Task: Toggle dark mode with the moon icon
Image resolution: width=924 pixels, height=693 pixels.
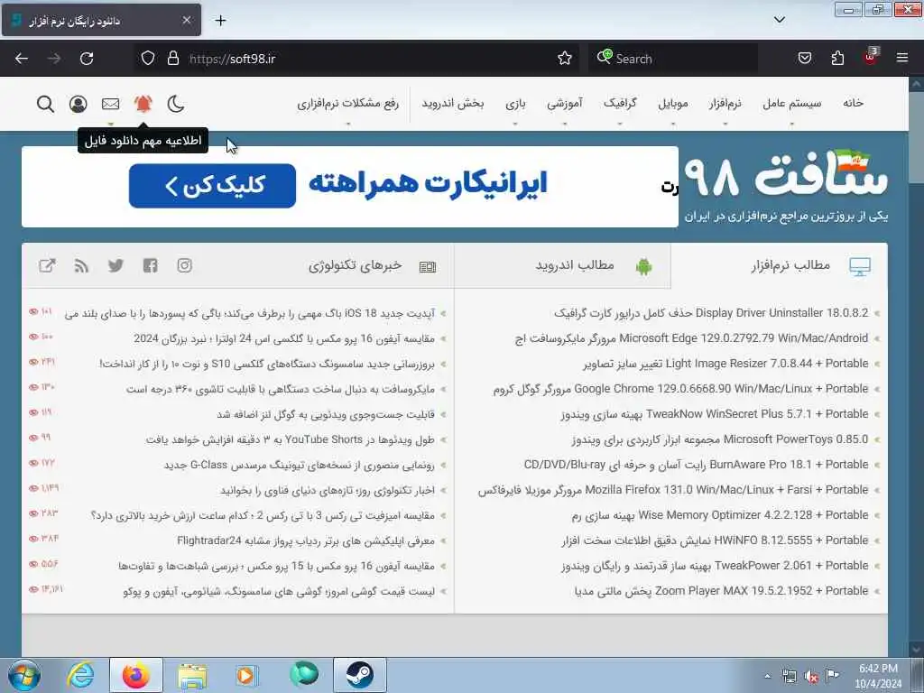Action: pyautogui.click(x=176, y=104)
